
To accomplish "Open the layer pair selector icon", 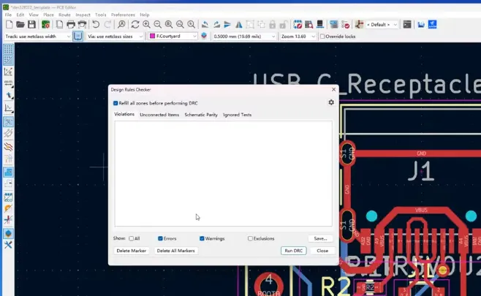I will pos(204,37).
